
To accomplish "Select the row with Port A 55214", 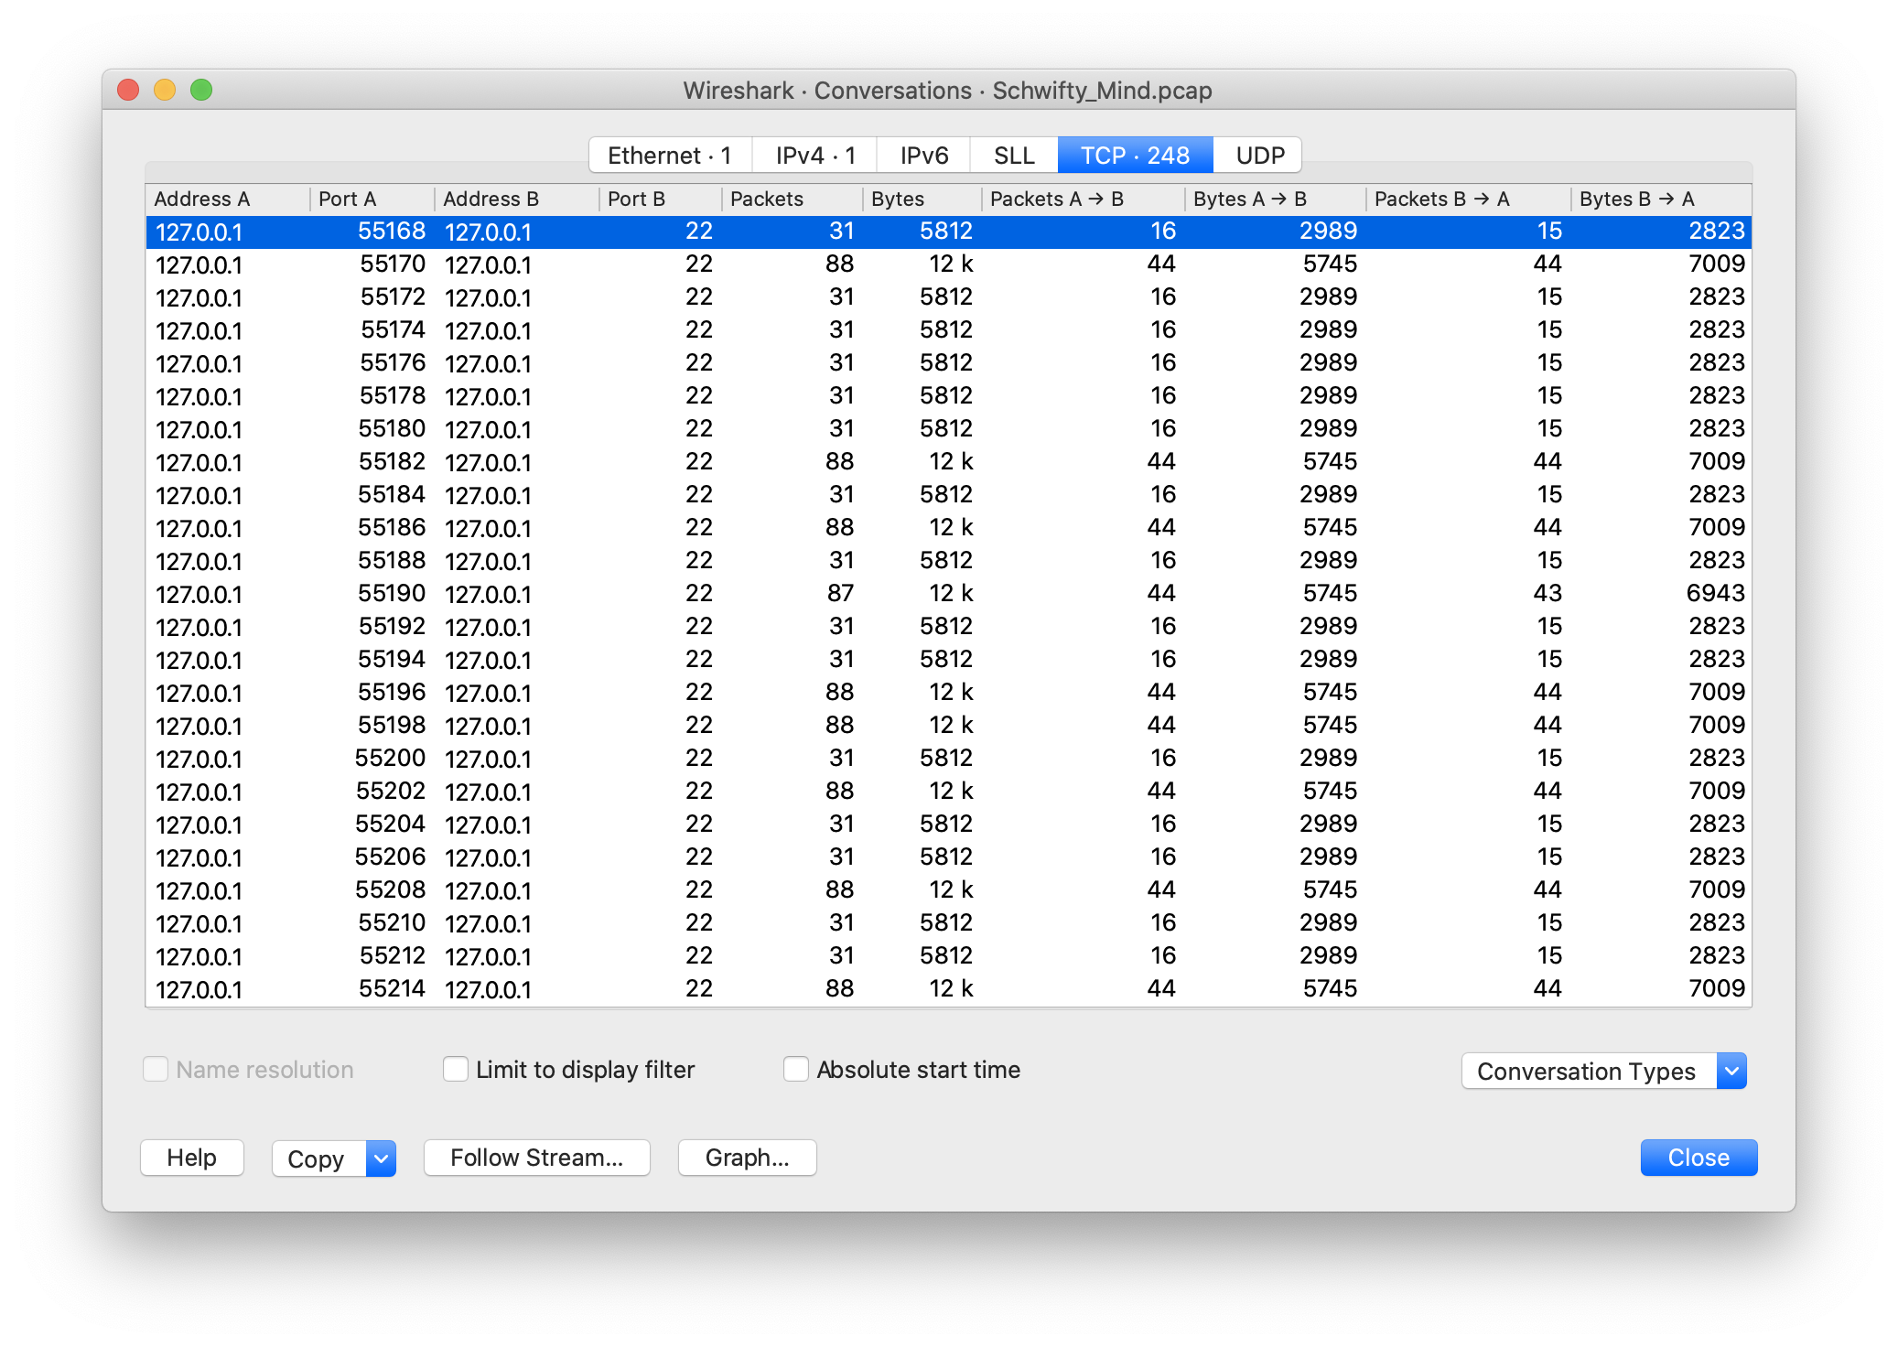I will point(949,989).
